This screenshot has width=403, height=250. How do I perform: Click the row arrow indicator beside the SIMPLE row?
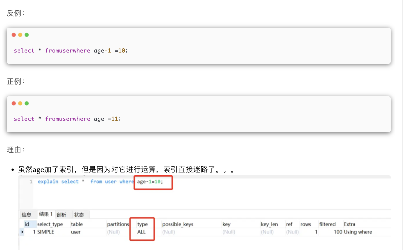22,232
